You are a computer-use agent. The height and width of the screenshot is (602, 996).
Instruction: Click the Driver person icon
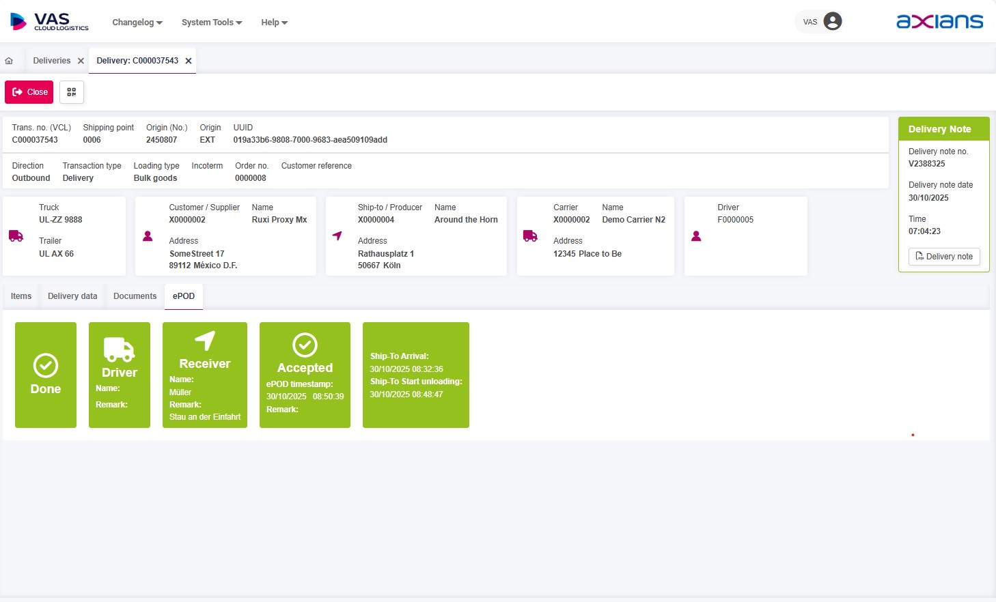click(696, 236)
